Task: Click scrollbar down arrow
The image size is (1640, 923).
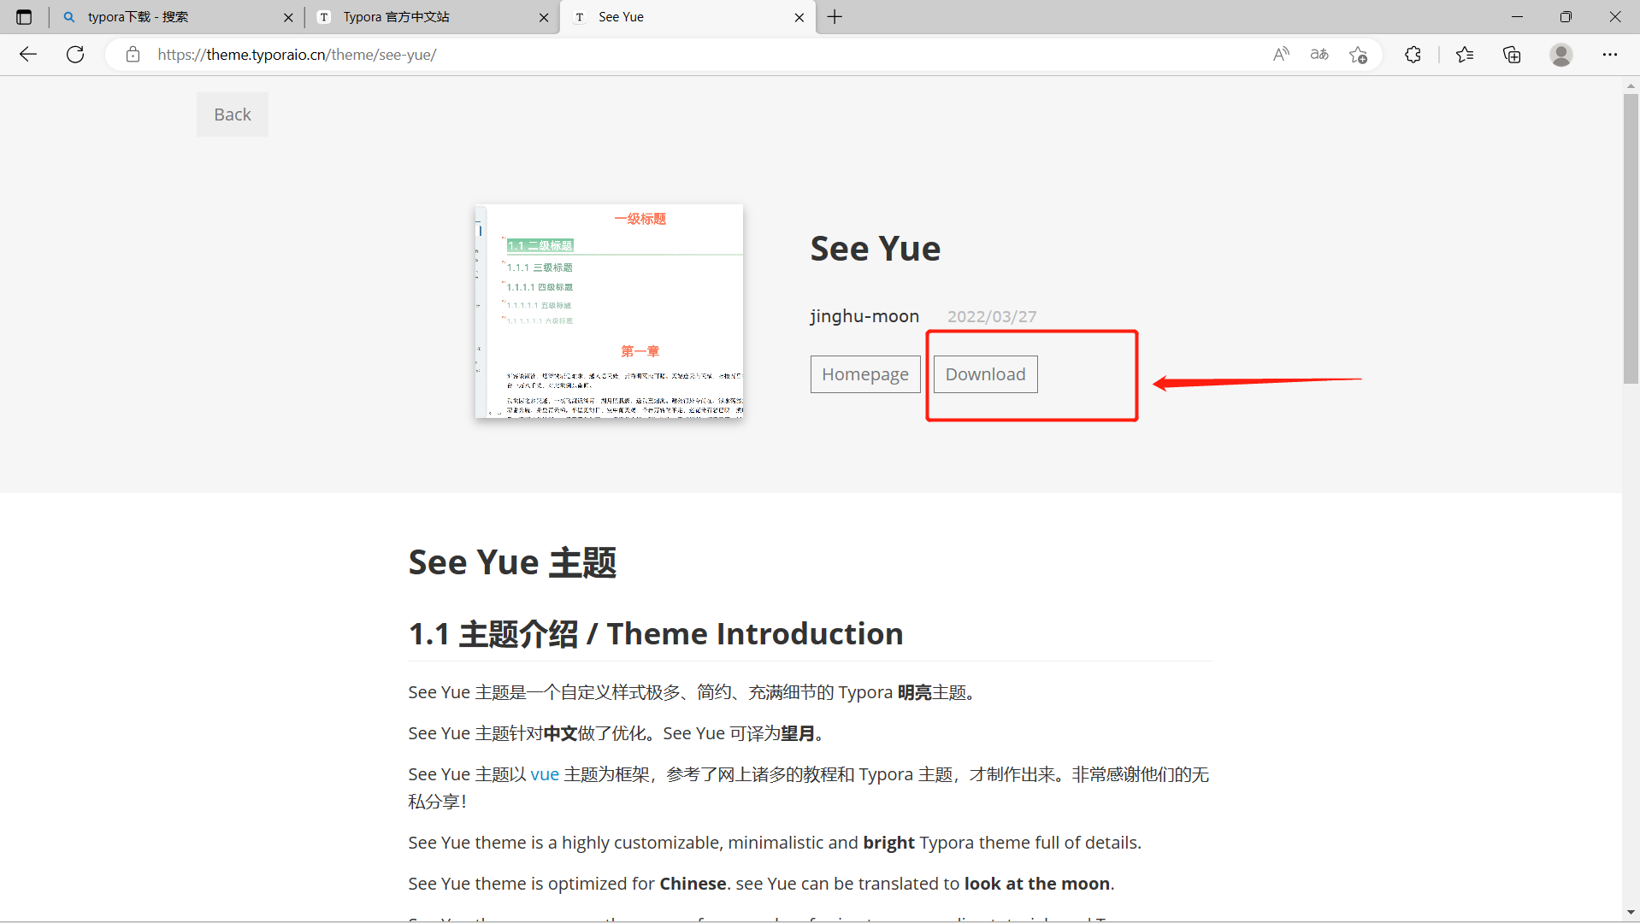Action: 1631,912
